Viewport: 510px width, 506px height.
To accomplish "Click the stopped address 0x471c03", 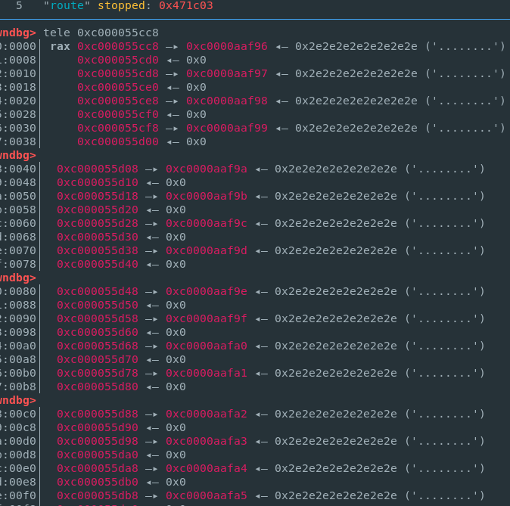I will coord(185,5).
